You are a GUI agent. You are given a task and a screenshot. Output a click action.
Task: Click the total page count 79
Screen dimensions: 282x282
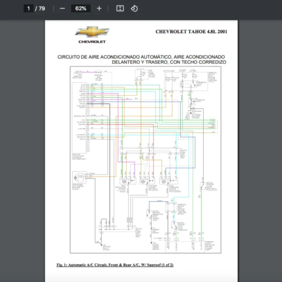(42, 8)
